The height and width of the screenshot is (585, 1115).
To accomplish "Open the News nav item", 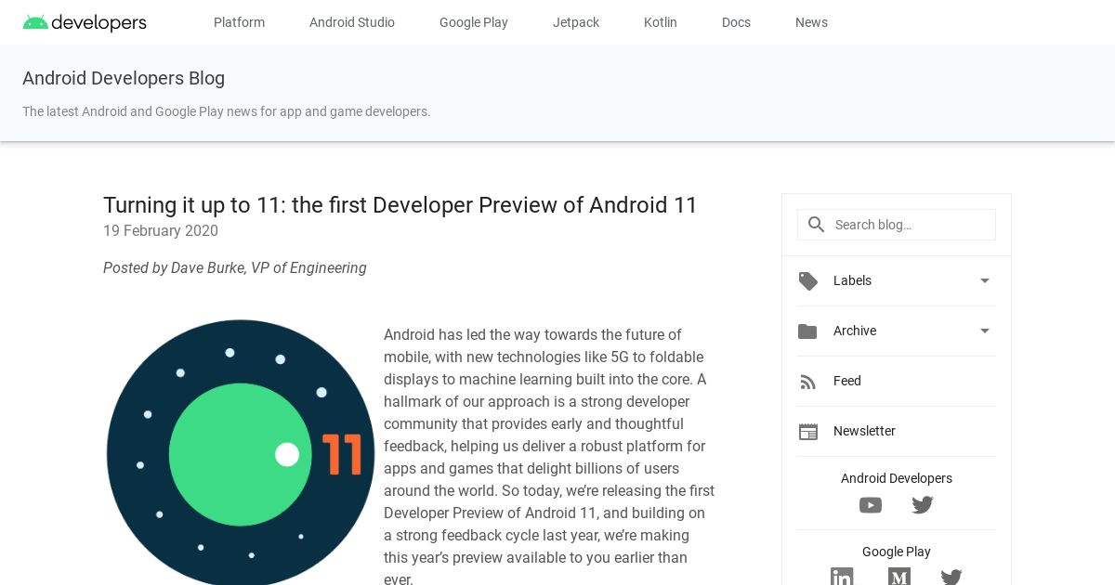I will tap(811, 22).
